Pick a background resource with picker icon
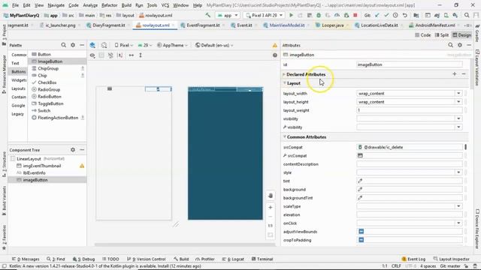Image resolution: width=481 pixels, height=270 pixels. coord(360,190)
